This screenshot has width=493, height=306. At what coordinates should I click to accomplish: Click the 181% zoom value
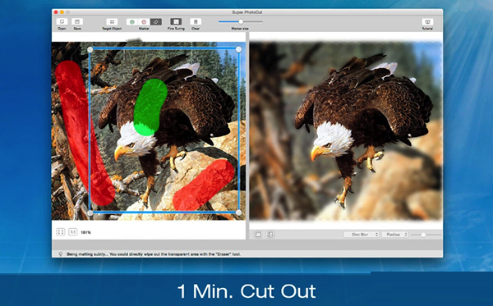click(x=85, y=232)
